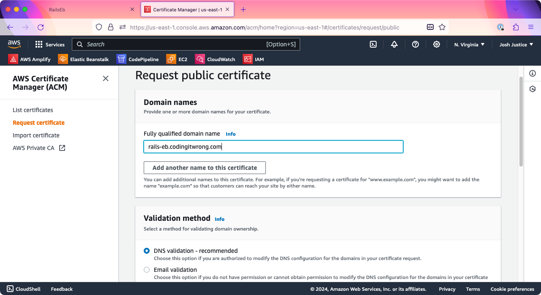Click Feedback in the footer
This screenshot has width=541, height=295.
click(62, 289)
